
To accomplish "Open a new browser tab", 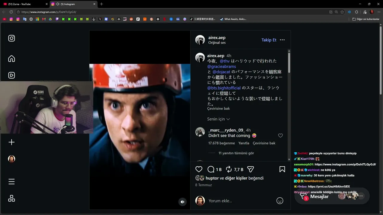I will tap(101, 4).
